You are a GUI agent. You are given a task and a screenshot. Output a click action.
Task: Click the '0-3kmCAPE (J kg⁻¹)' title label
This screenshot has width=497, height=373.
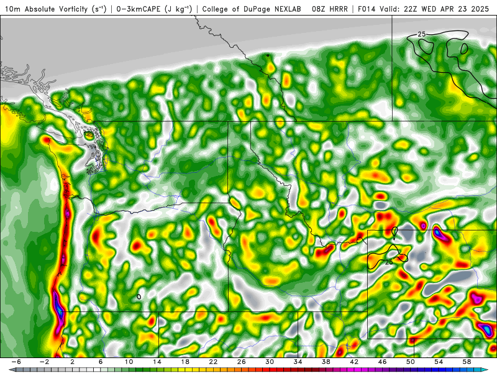(154, 9)
